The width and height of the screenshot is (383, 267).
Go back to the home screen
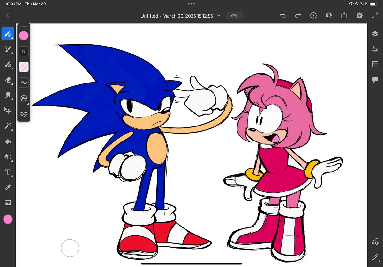[x=8, y=16]
